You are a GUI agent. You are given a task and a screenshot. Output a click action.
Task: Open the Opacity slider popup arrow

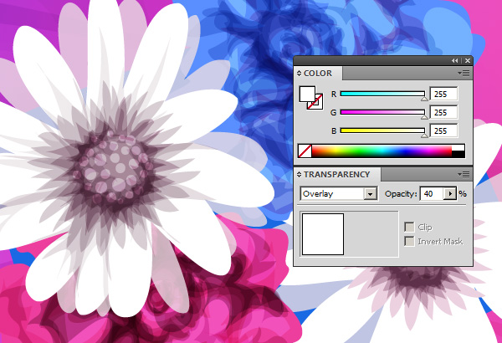tap(451, 194)
